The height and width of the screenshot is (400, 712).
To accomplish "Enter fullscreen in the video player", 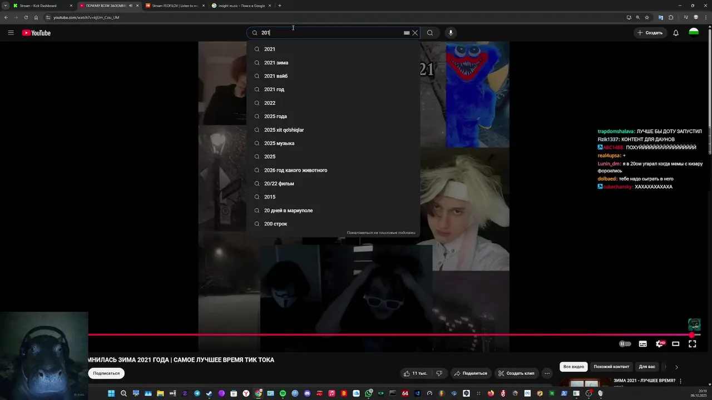I will click(x=693, y=344).
